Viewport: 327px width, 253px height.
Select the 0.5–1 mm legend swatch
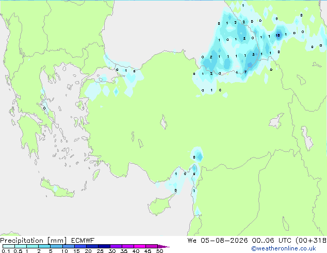(21, 246)
